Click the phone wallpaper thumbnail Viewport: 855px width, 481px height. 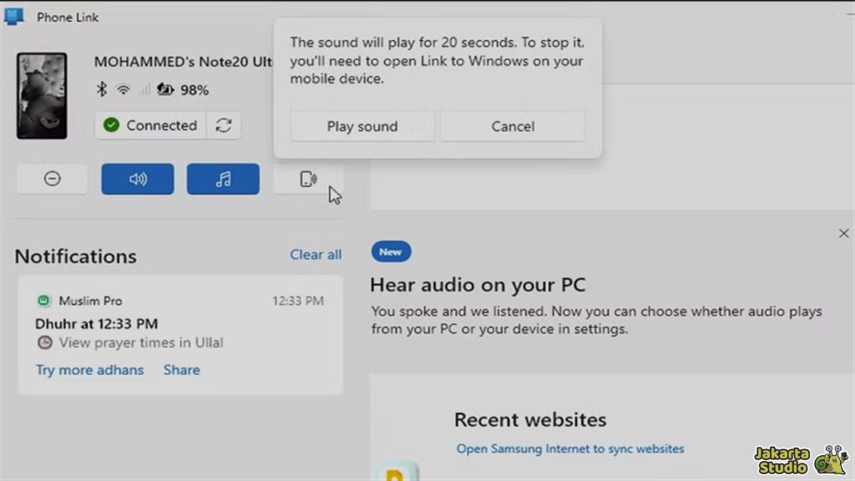click(42, 96)
